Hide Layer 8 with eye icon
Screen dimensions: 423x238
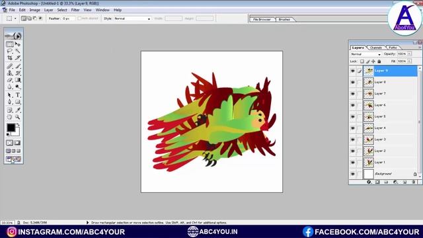pyautogui.click(x=352, y=82)
